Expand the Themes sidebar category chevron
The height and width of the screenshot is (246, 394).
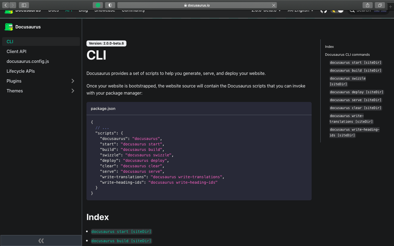pos(73,91)
